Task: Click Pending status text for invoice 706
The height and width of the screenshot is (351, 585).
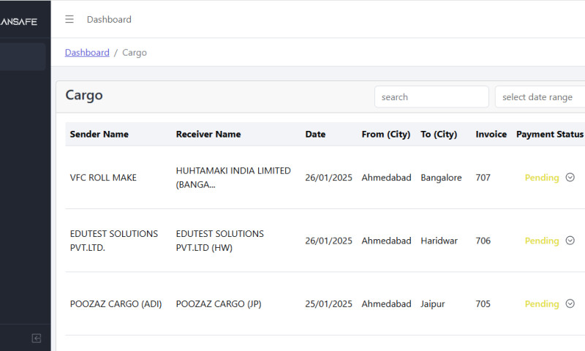Action: 542,241
